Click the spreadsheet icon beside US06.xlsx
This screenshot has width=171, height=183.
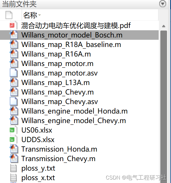(14, 130)
